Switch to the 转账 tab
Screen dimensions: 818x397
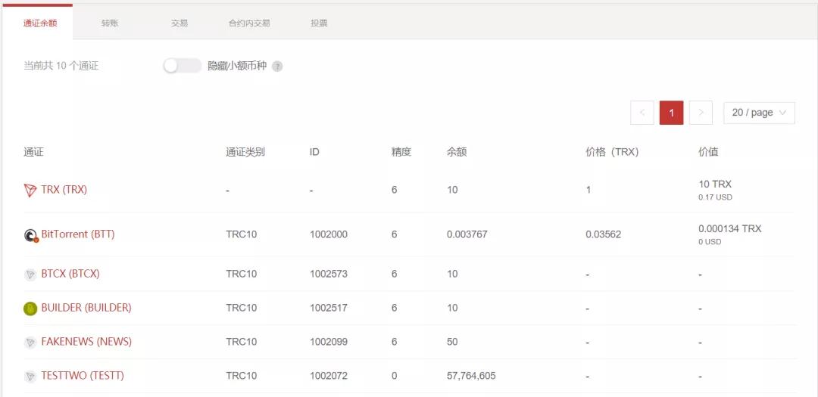(x=110, y=23)
